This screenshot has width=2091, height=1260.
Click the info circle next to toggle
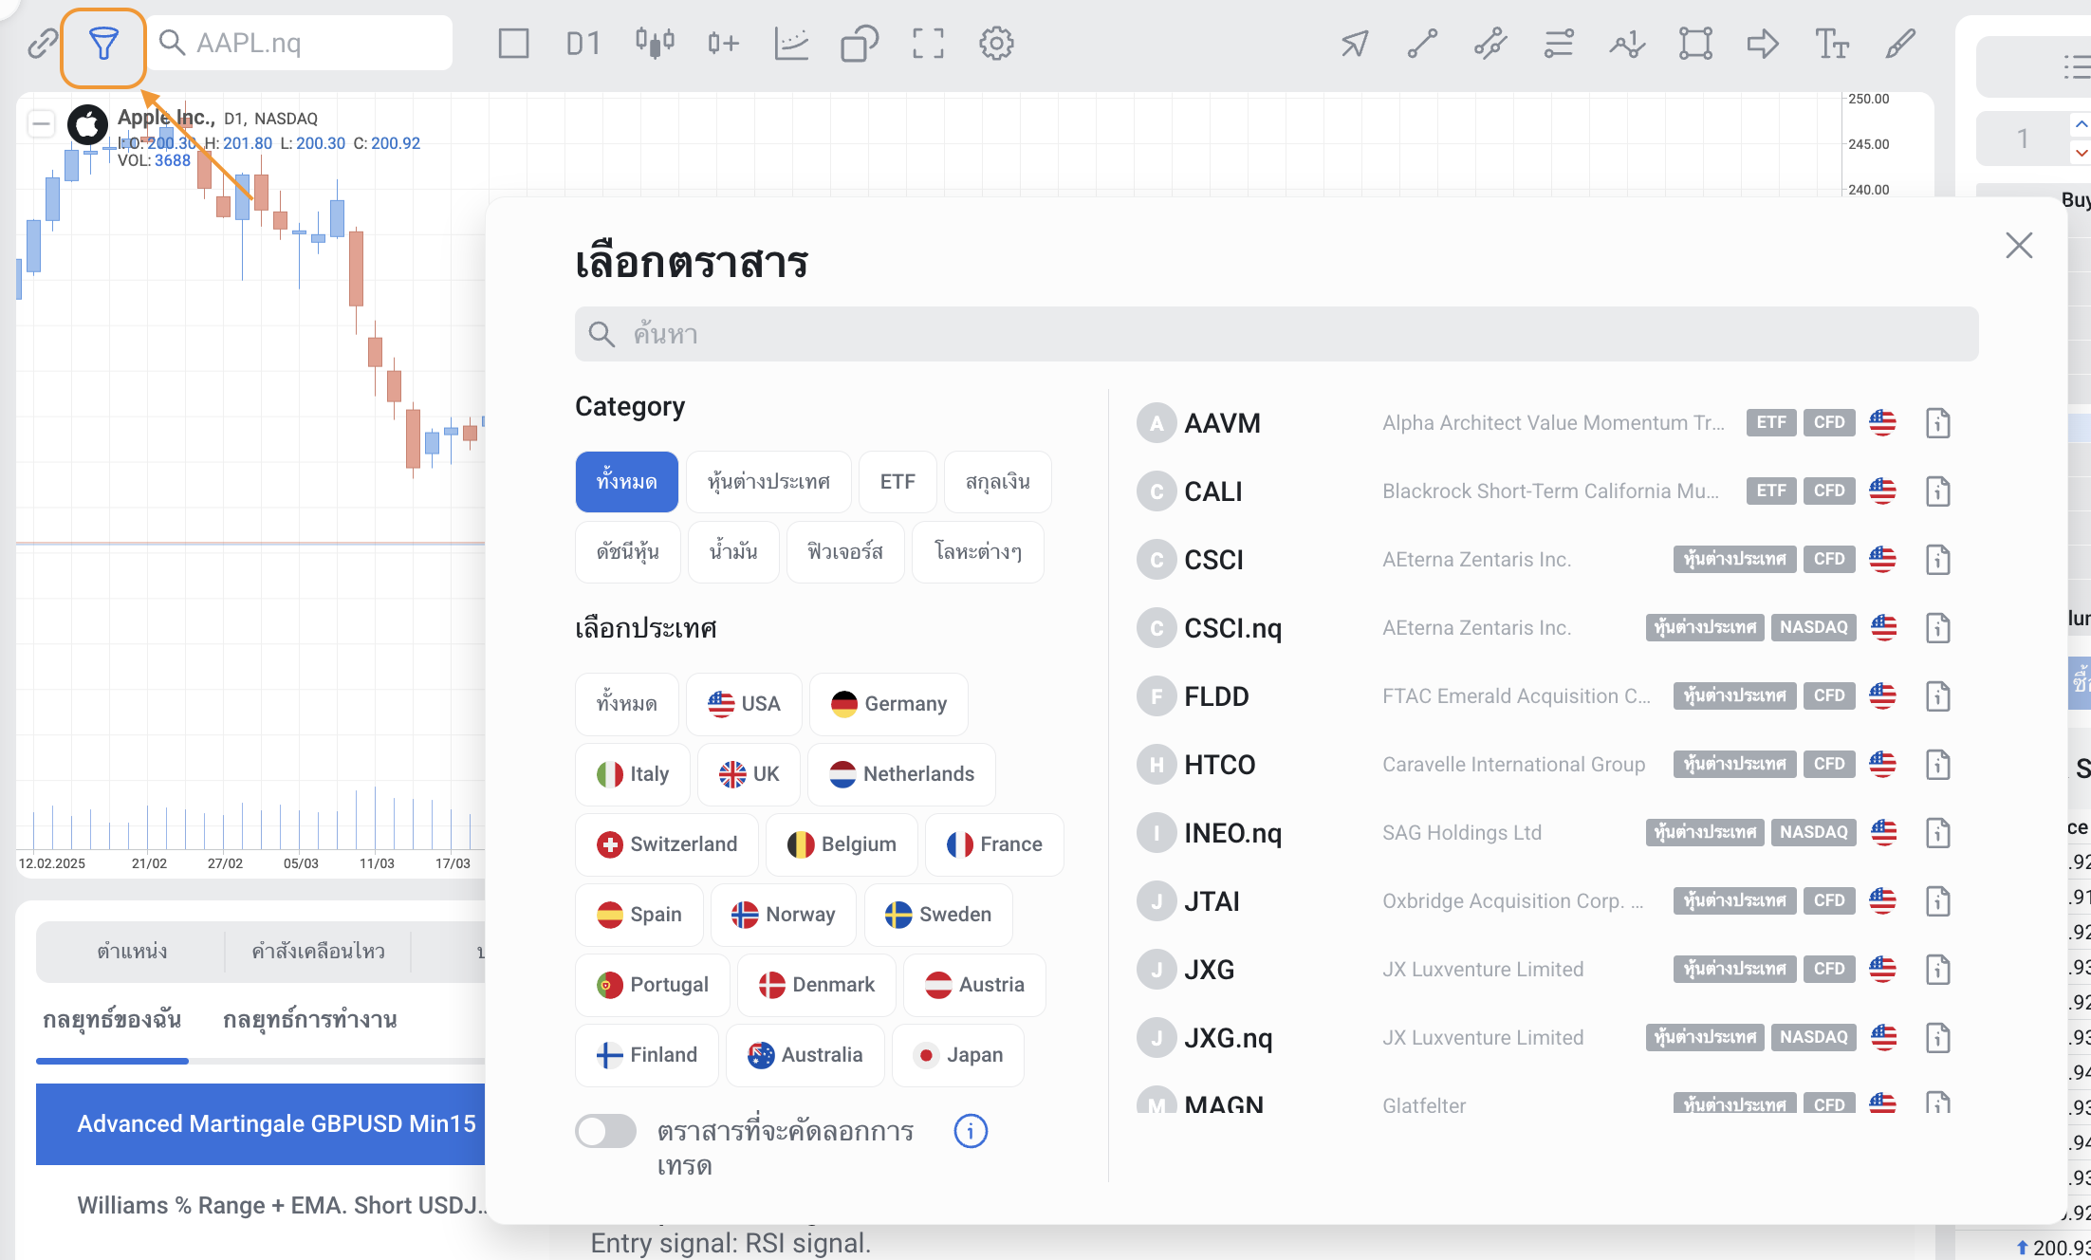coord(970,1131)
